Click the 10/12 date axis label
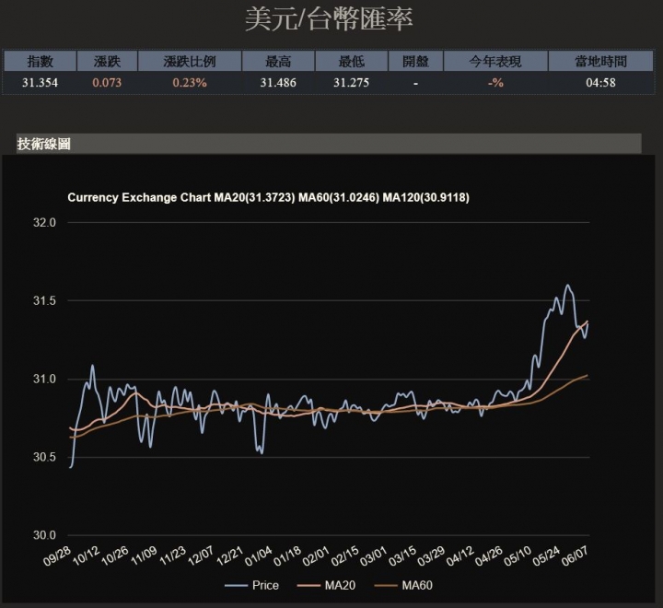Viewport: 663px width, 608px height. click(x=86, y=555)
